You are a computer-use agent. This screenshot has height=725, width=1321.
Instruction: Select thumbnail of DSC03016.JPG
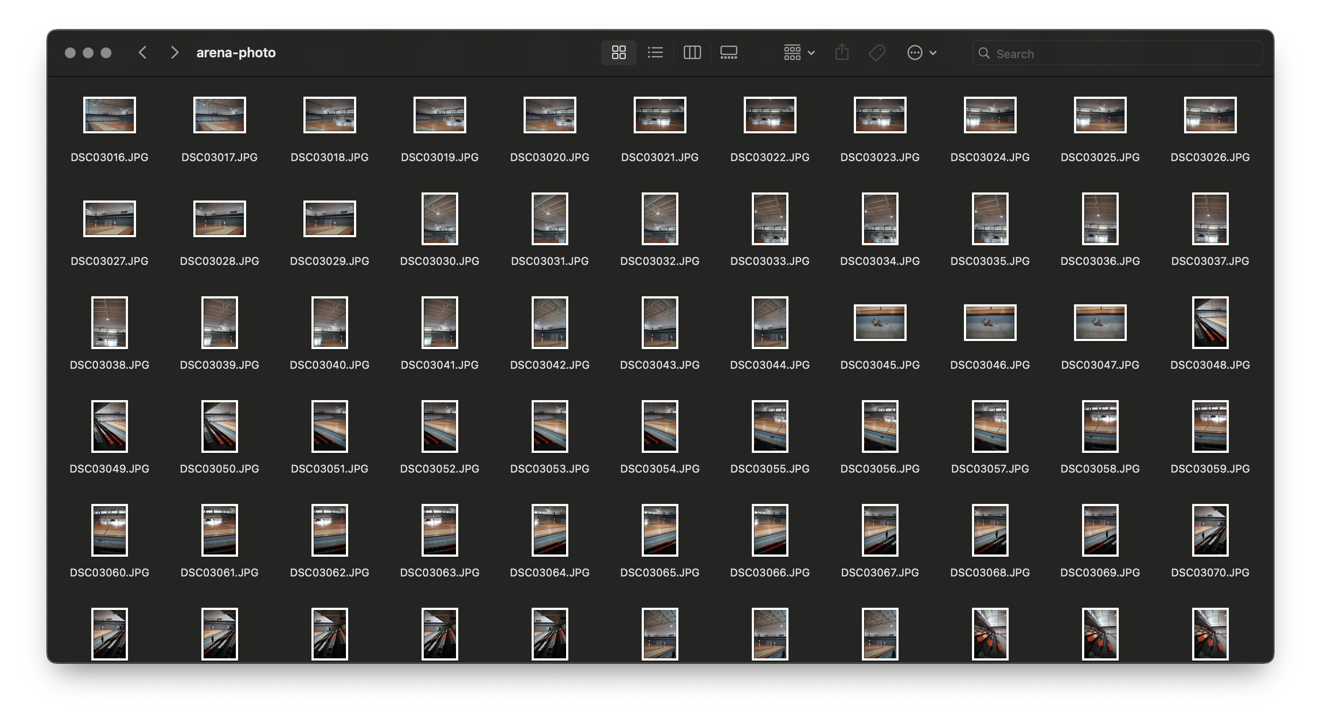[110, 115]
